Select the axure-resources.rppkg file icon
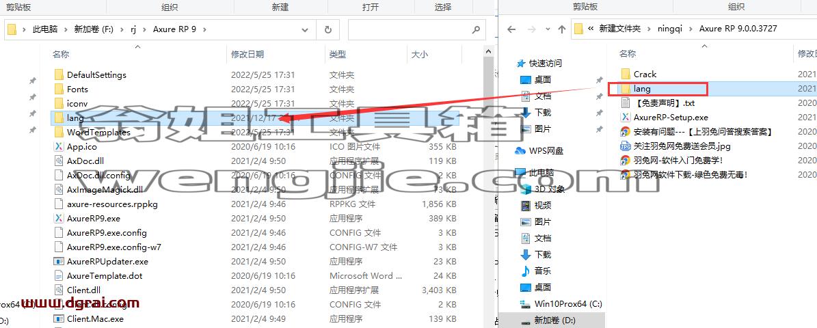Screen dimensions: 817x328 [59, 204]
